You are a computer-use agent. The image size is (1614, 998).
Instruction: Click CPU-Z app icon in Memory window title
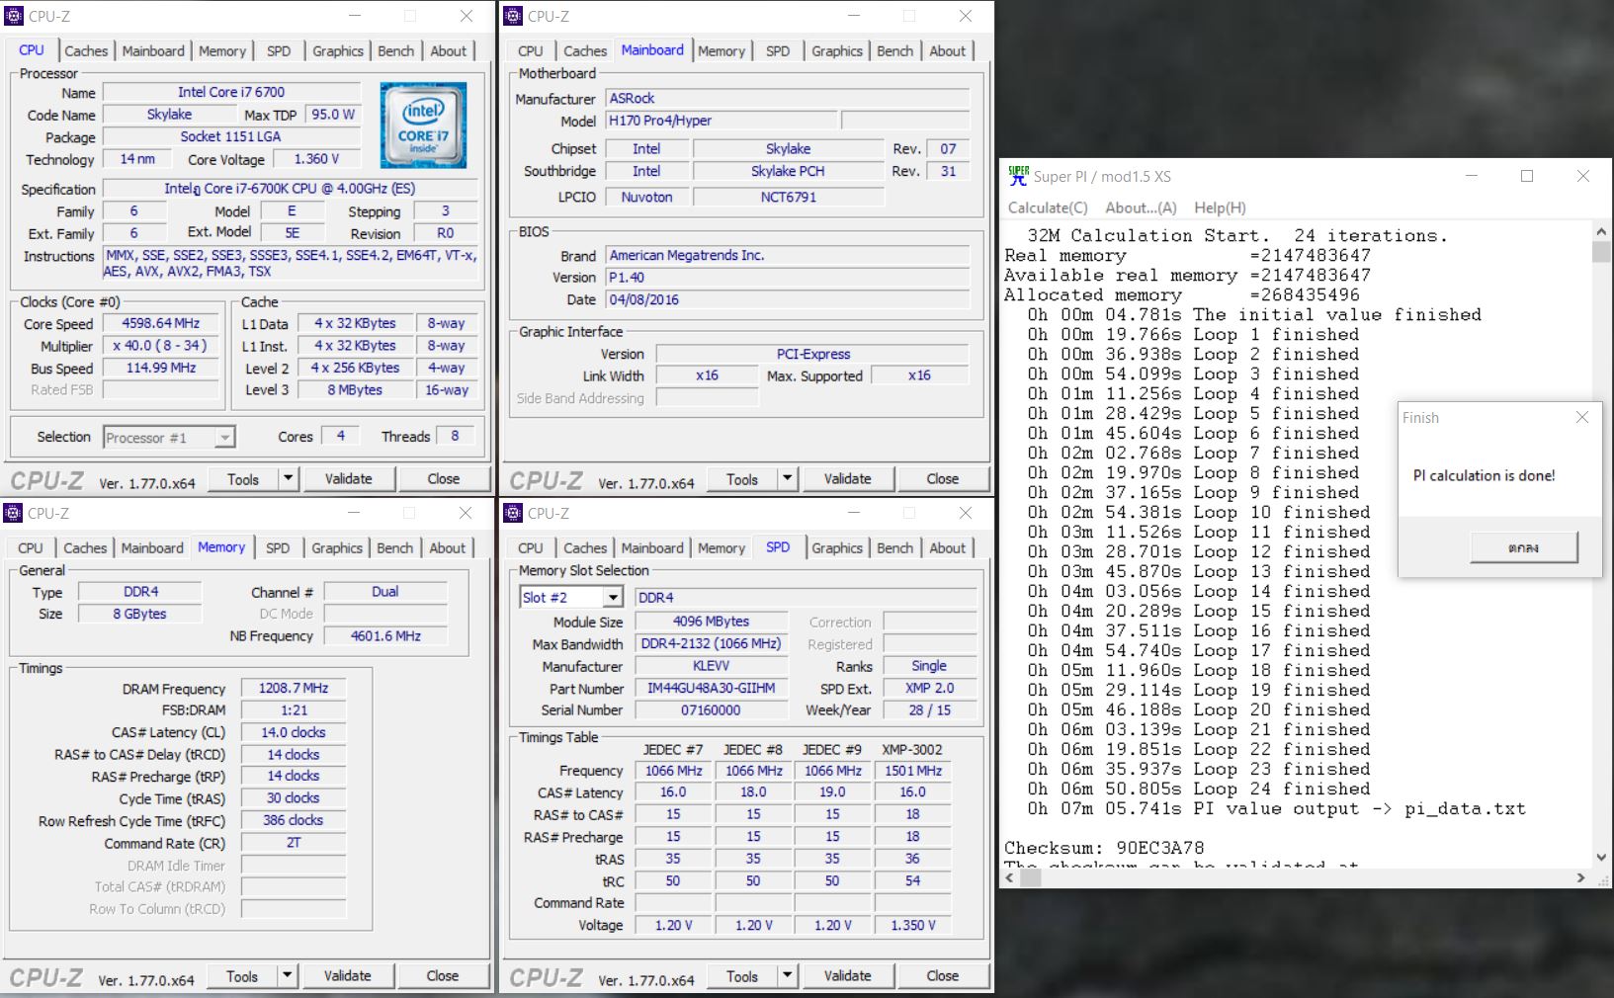13,513
